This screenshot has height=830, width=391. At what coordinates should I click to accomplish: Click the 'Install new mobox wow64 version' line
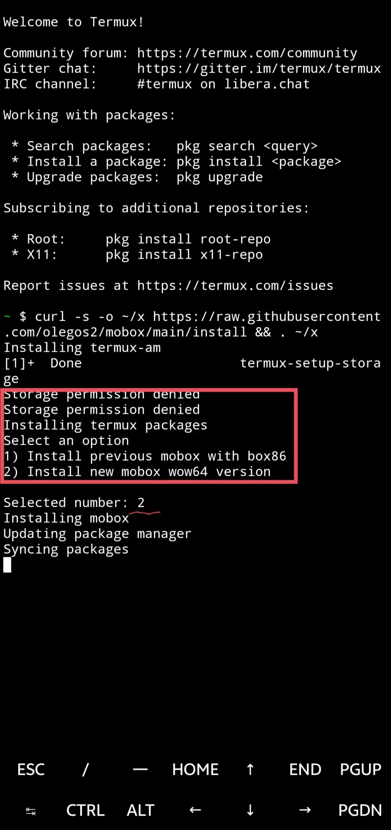tap(137, 472)
